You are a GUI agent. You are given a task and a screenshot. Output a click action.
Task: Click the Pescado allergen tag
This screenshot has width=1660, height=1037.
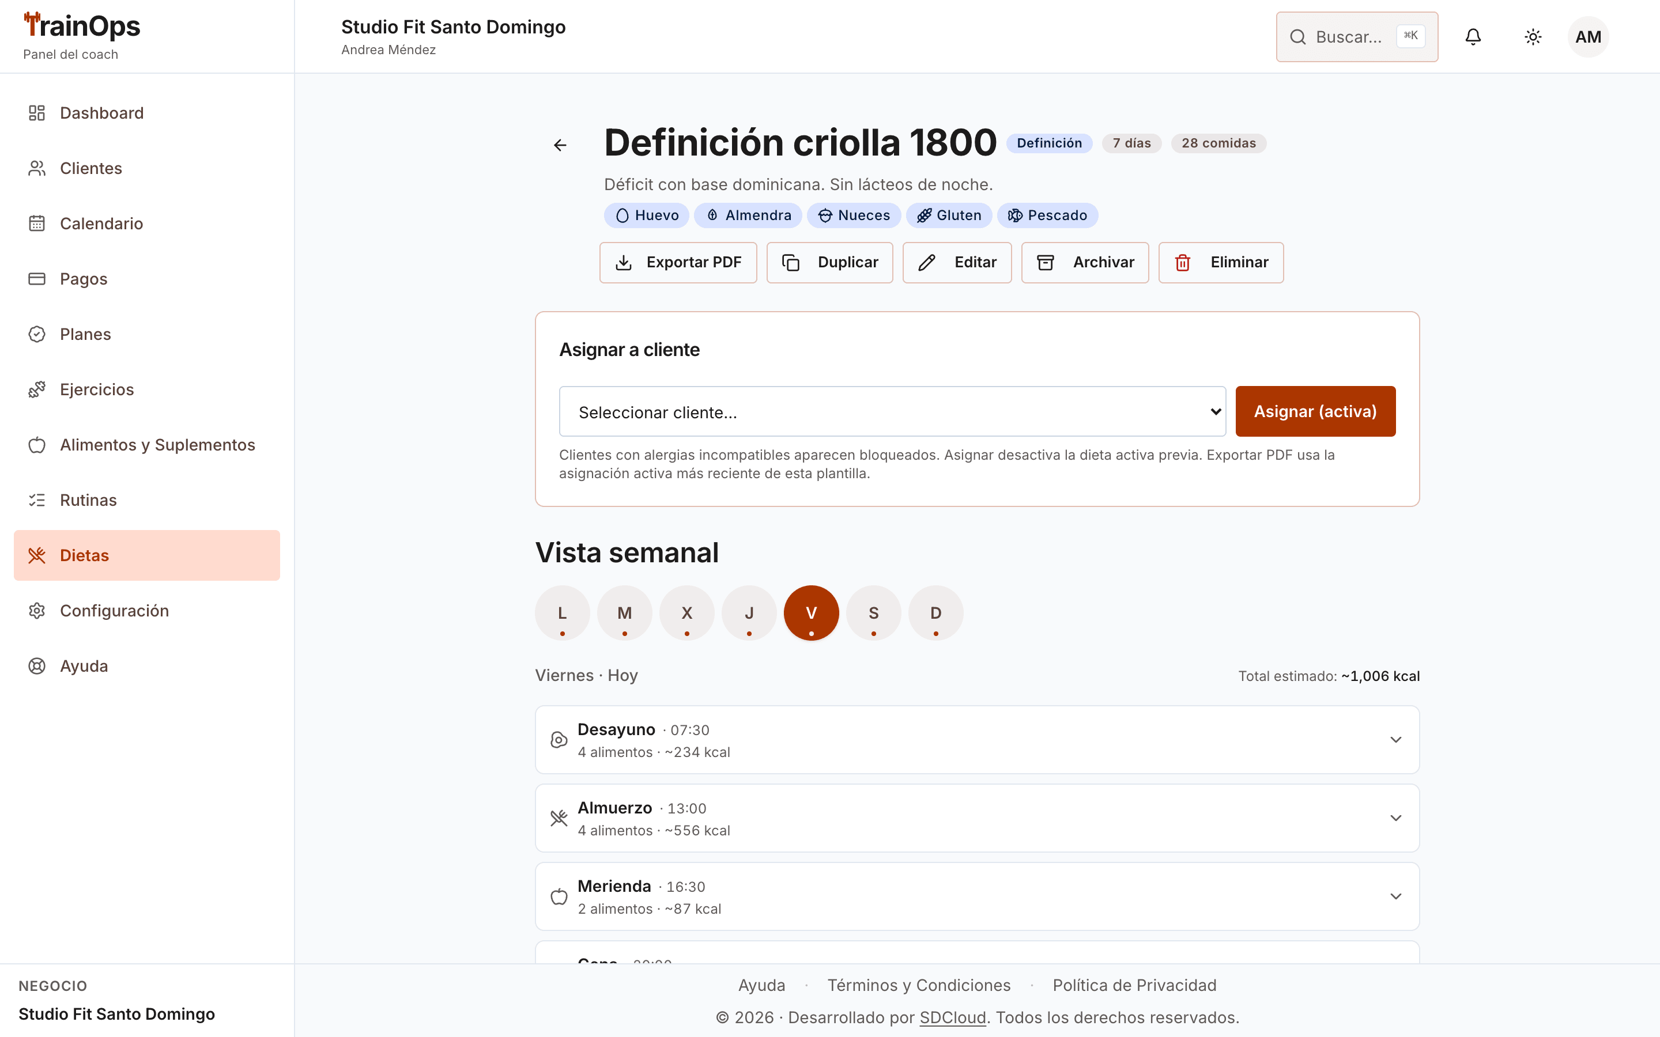1047,215
